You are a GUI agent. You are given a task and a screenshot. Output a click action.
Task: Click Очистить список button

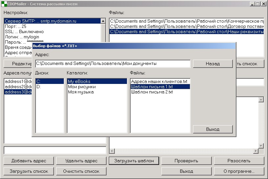tap(81, 171)
